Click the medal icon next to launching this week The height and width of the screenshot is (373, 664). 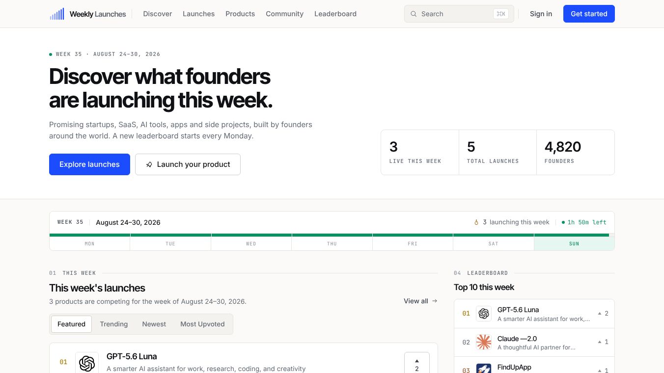coord(476,222)
